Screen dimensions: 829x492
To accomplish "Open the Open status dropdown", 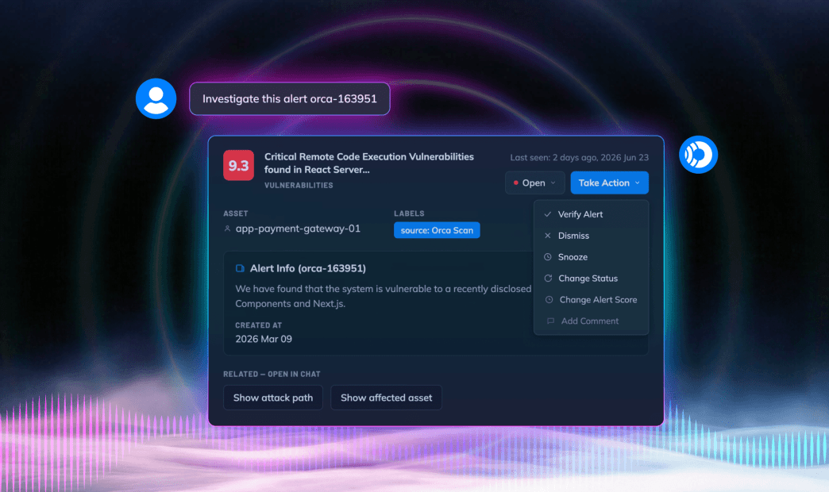I will (535, 183).
